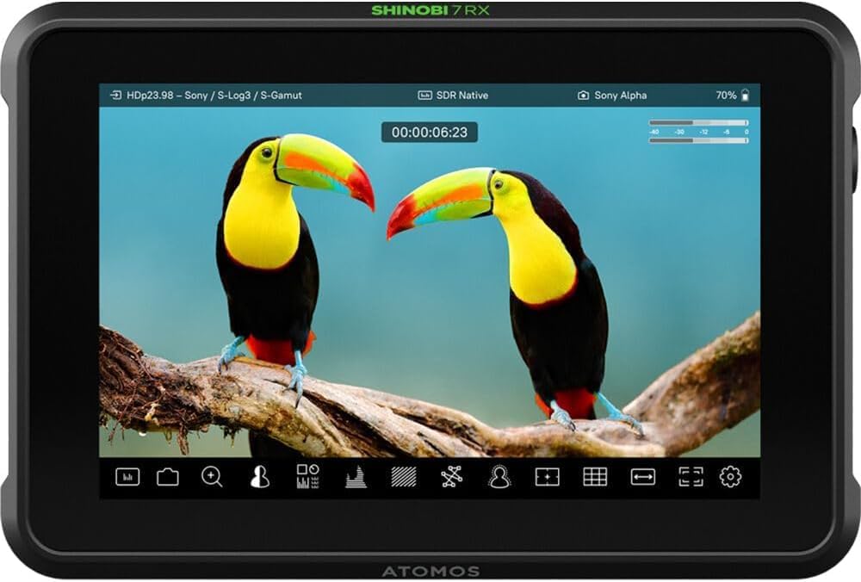Activate the magnifier zoom tool

pyautogui.click(x=212, y=477)
